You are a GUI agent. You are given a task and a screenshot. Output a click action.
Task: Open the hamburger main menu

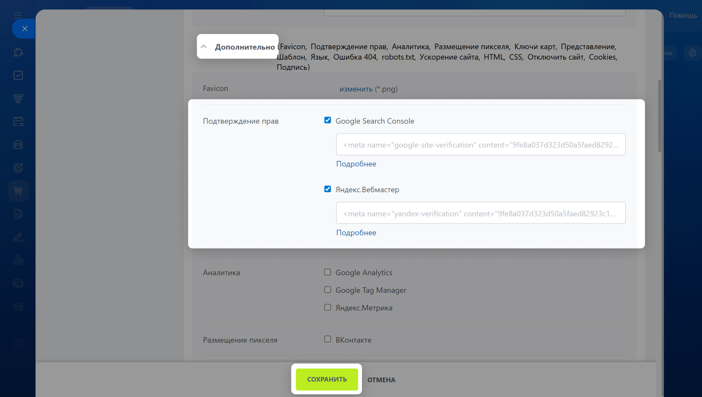click(18, 15)
